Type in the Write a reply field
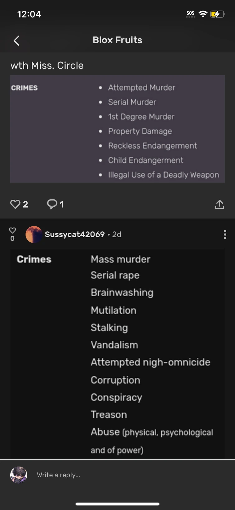 (x=125, y=475)
